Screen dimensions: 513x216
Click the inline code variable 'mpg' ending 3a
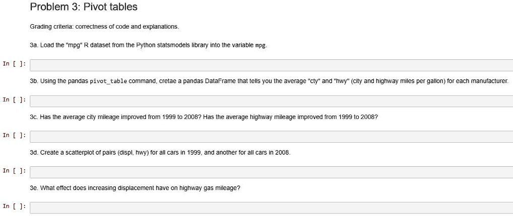[261, 46]
